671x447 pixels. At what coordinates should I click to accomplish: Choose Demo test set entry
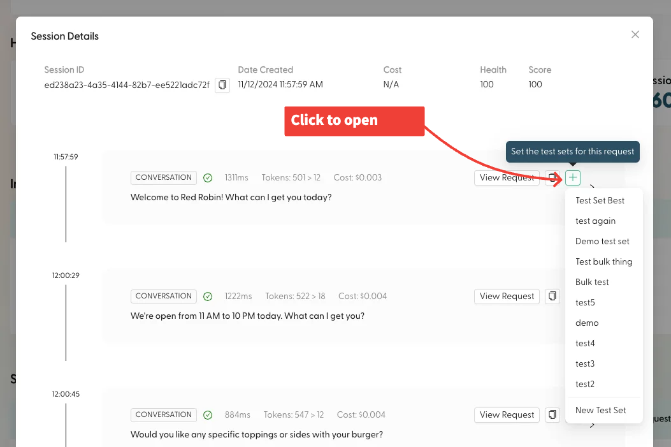coord(602,241)
